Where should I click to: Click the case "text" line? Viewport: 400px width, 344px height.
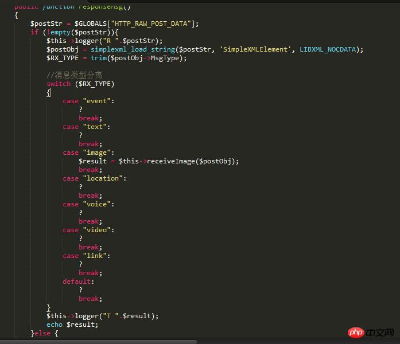click(86, 127)
